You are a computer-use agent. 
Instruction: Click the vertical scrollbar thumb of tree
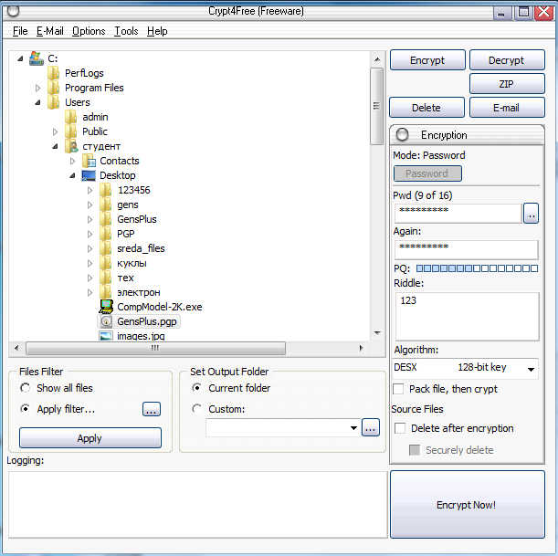tap(376, 106)
